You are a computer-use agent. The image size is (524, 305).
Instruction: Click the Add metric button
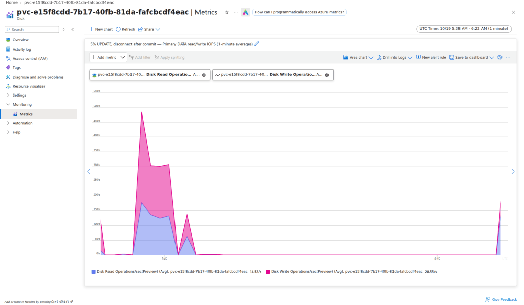pyautogui.click(x=104, y=57)
